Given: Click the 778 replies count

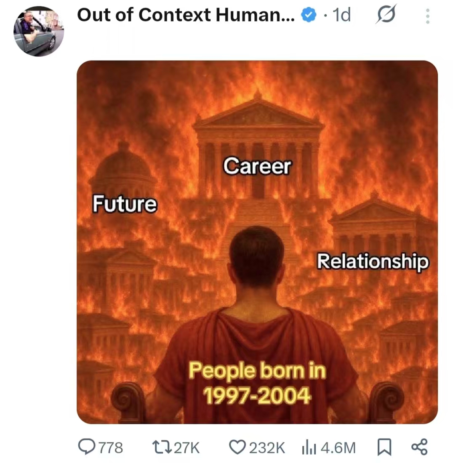Looking at the screenshot, I should tap(111, 447).
